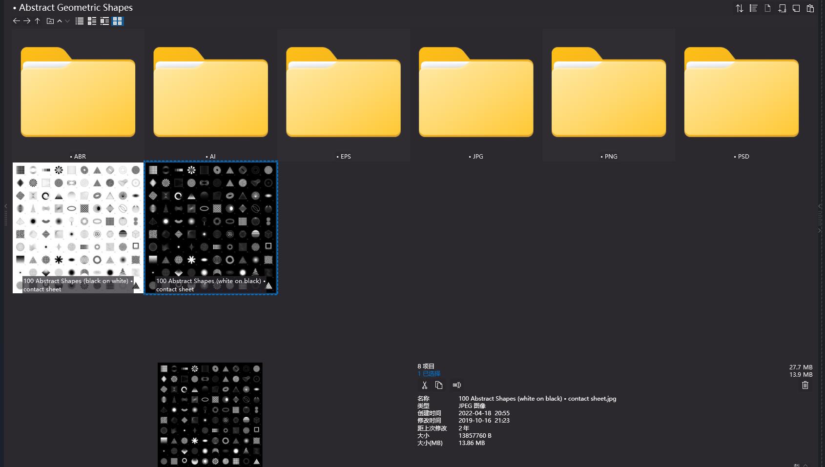This screenshot has height=467, width=825.
Task: Switch to plain list view
Action: pos(80,21)
